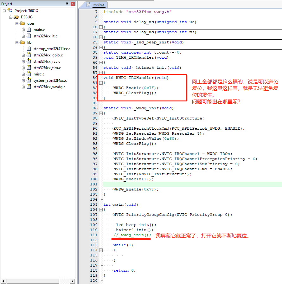This screenshot has width=282, height=284.
Task: Click the main.c file icon in Project tree
Action: point(29,29)
